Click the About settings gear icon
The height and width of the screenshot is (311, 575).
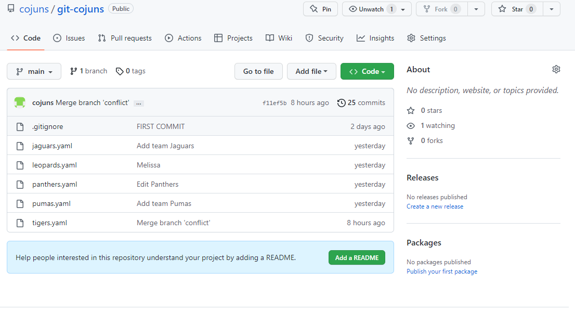click(556, 70)
